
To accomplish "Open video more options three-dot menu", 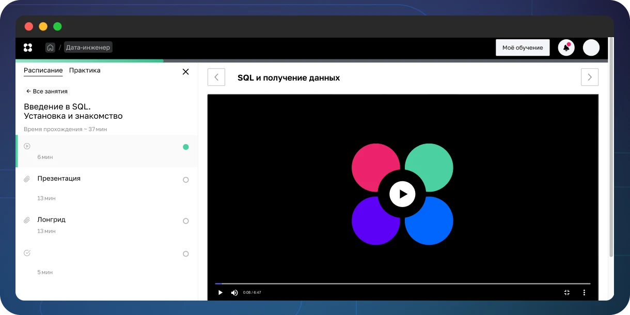I will click(584, 292).
